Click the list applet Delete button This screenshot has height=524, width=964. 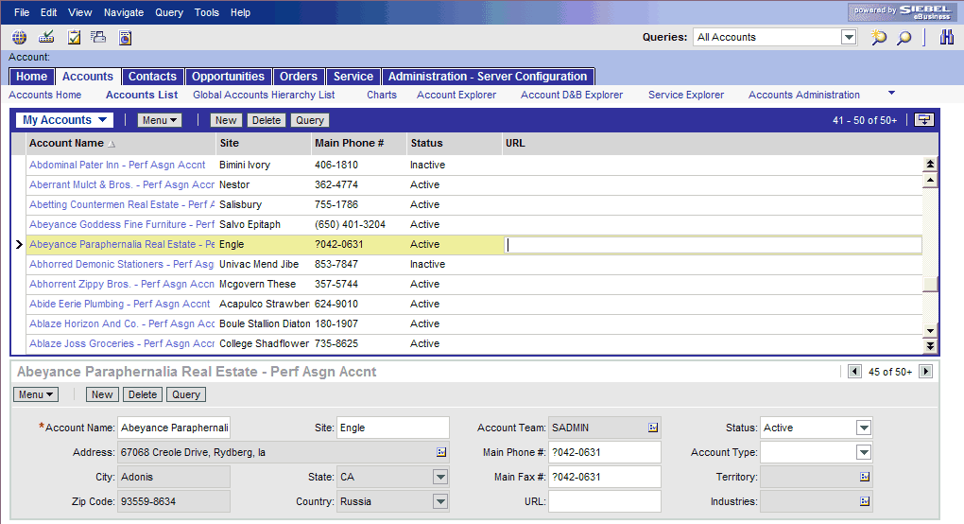[x=267, y=120]
